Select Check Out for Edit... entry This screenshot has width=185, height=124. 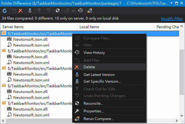coord(109,89)
